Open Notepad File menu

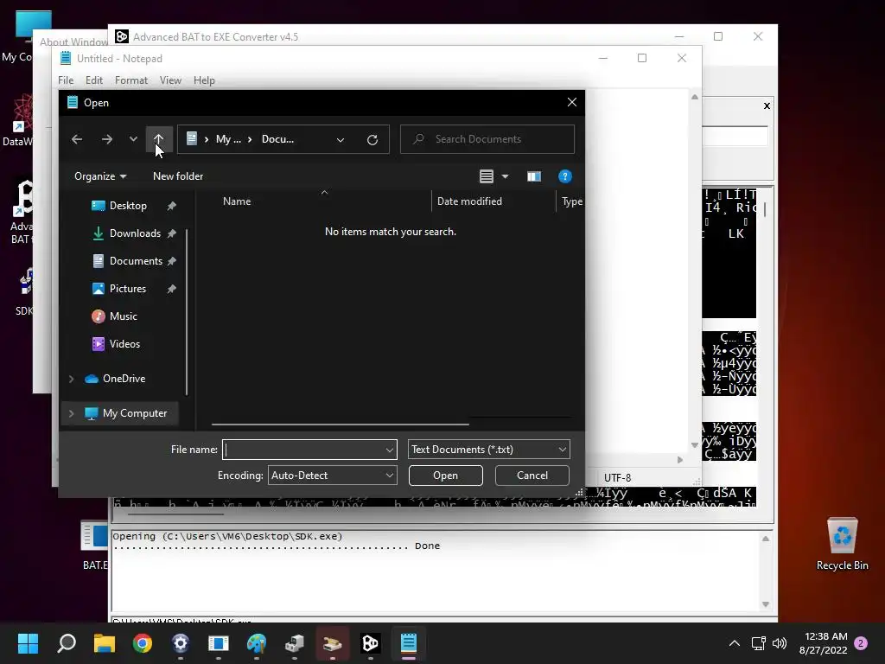coord(66,80)
